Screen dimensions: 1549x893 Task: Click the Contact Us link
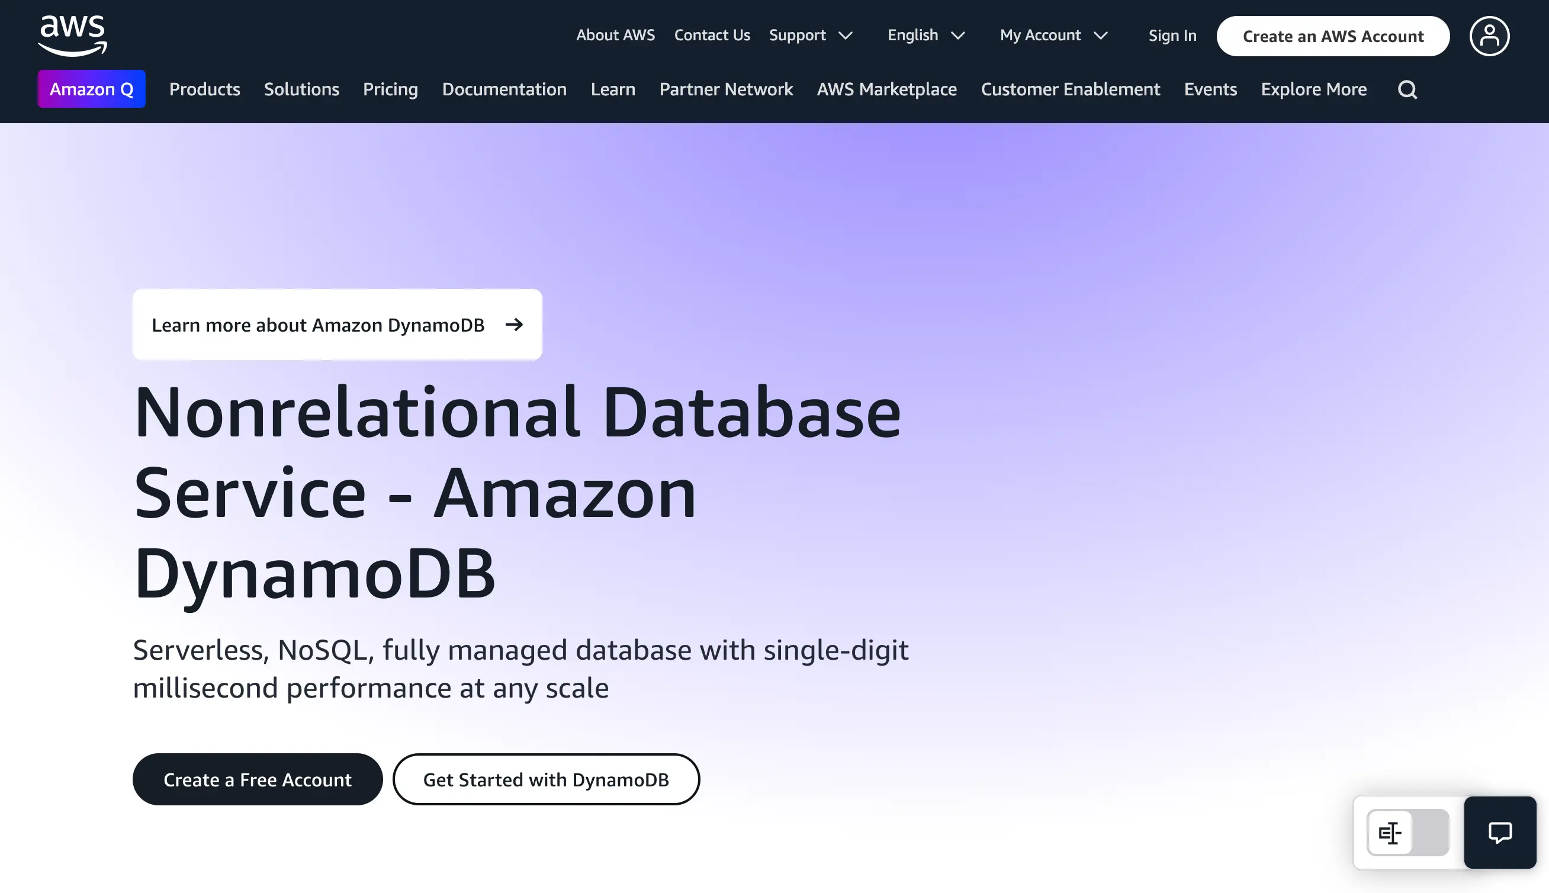(x=711, y=35)
